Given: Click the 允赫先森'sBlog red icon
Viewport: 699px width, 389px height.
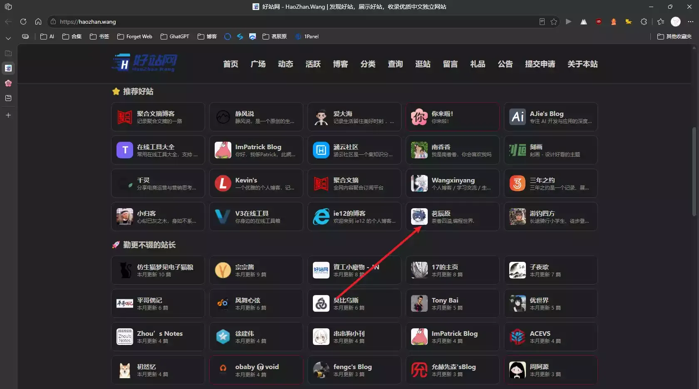Looking at the screenshot, I should click(419, 370).
